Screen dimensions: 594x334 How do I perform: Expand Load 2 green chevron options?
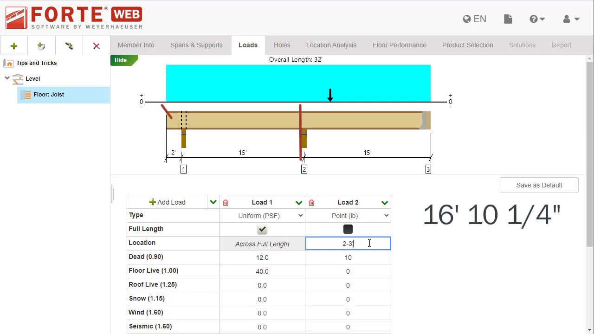(x=385, y=202)
